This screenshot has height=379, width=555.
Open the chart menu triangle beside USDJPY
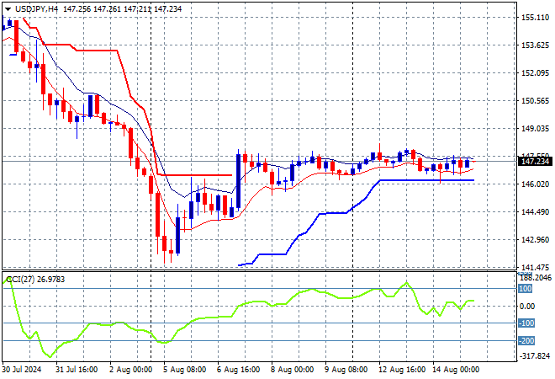(8, 9)
